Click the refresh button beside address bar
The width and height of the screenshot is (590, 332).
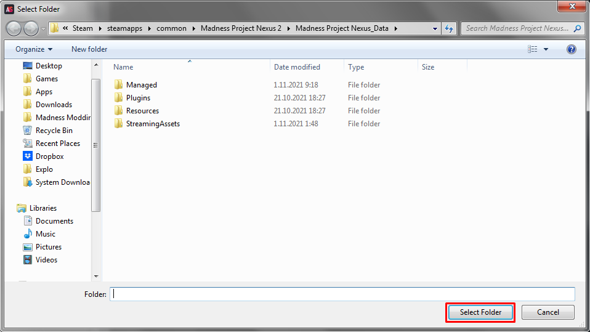tap(449, 28)
